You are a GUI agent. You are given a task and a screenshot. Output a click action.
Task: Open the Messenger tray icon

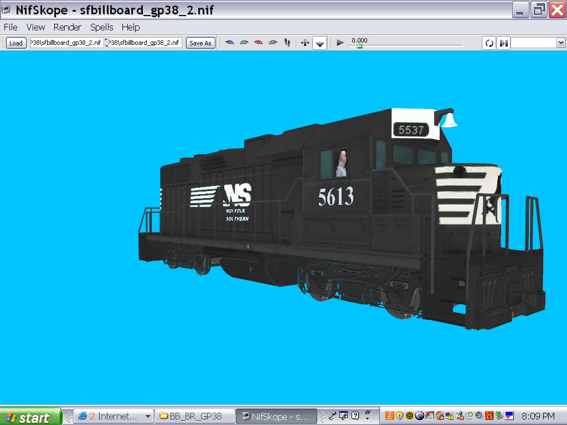pyautogui.click(x=460, y=416)
